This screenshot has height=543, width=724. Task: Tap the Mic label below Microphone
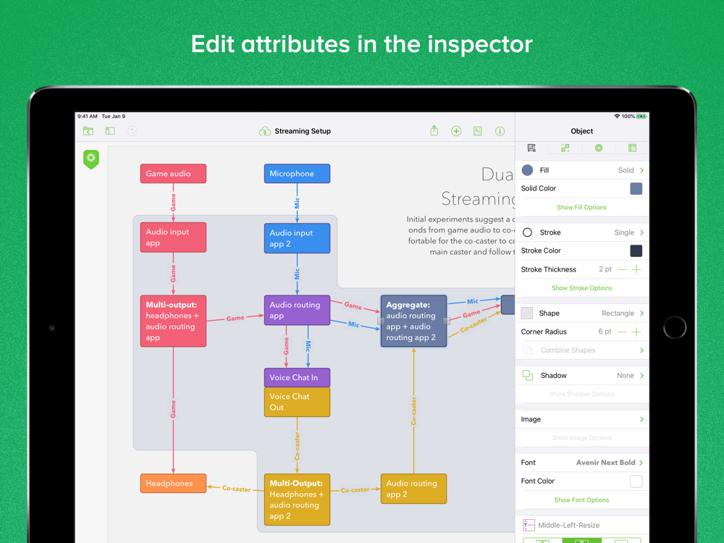click(x=297, y=203)
